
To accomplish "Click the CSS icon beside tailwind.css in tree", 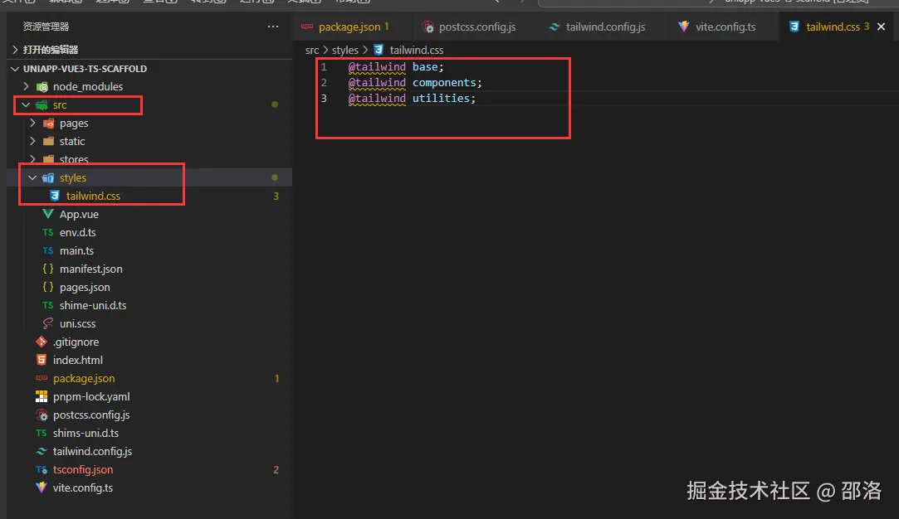I will click(x=55, y=196).
